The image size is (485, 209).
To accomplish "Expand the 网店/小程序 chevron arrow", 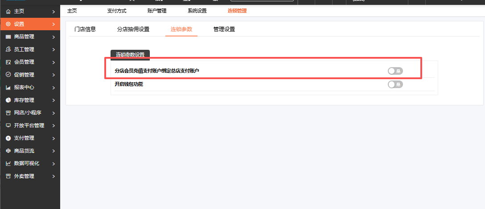I will pyautogui.click(x=53, y=113).
